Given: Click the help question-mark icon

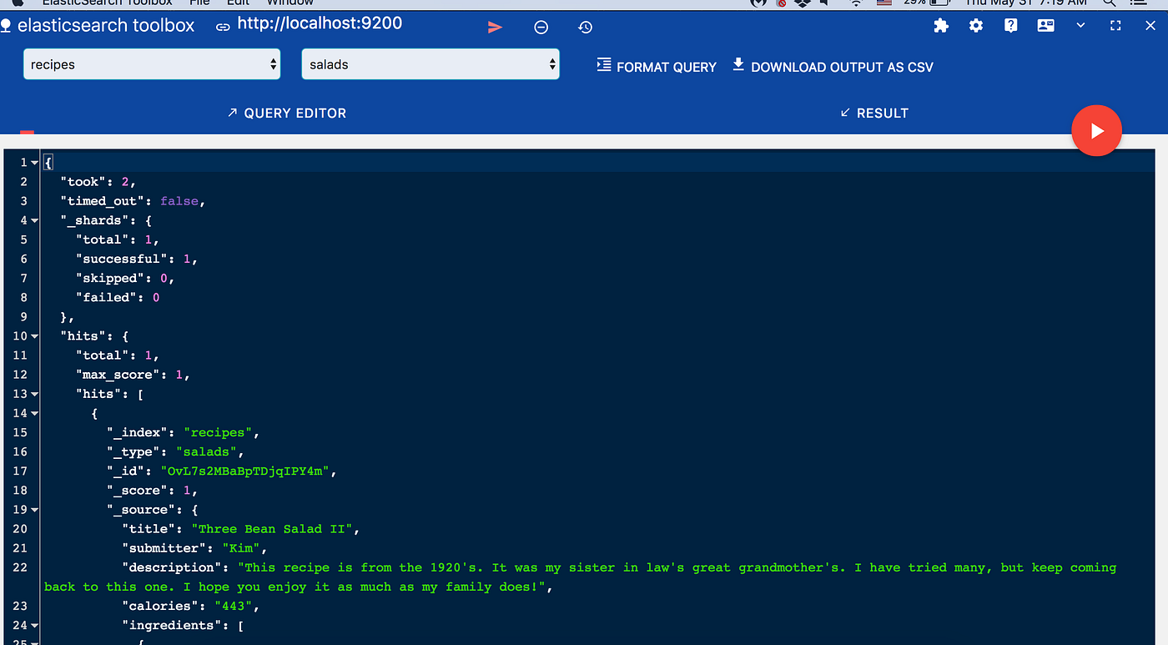Looking at the screenshot, I should (x=1010, y=26).
